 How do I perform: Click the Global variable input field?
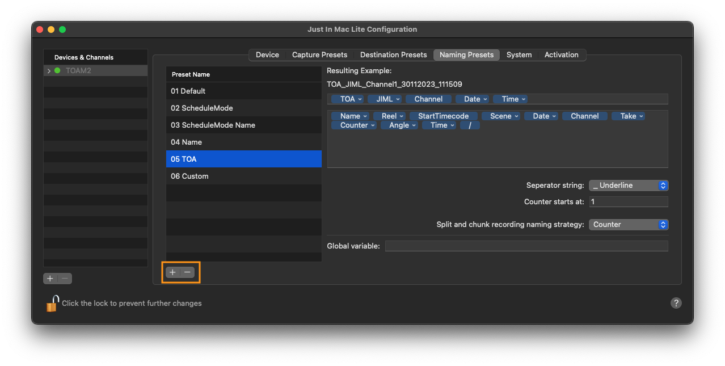coord(526,246)
